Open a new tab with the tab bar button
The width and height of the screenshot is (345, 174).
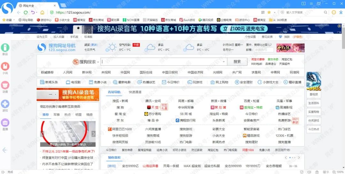[63, 5]
